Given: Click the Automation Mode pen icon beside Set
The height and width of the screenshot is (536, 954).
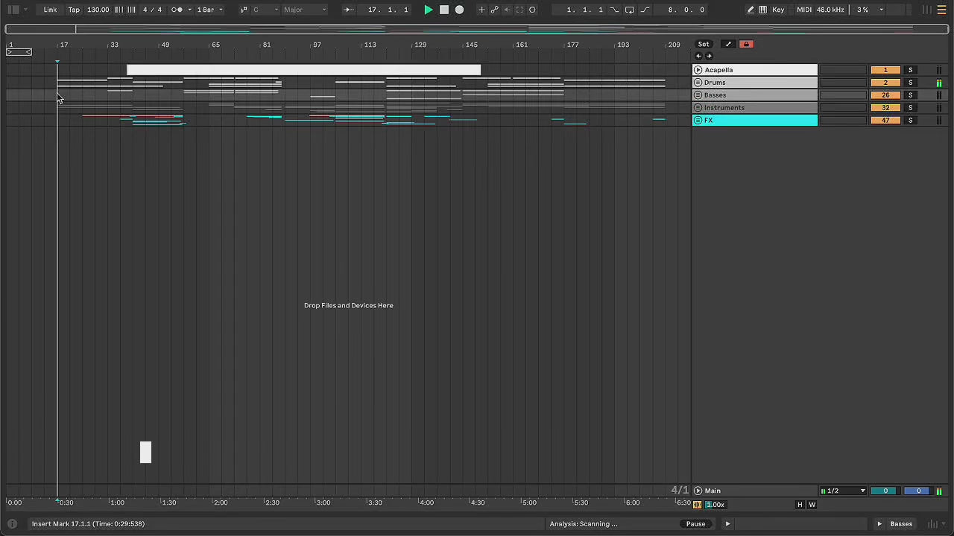Looking at the screenshot, I should [728, 45].
